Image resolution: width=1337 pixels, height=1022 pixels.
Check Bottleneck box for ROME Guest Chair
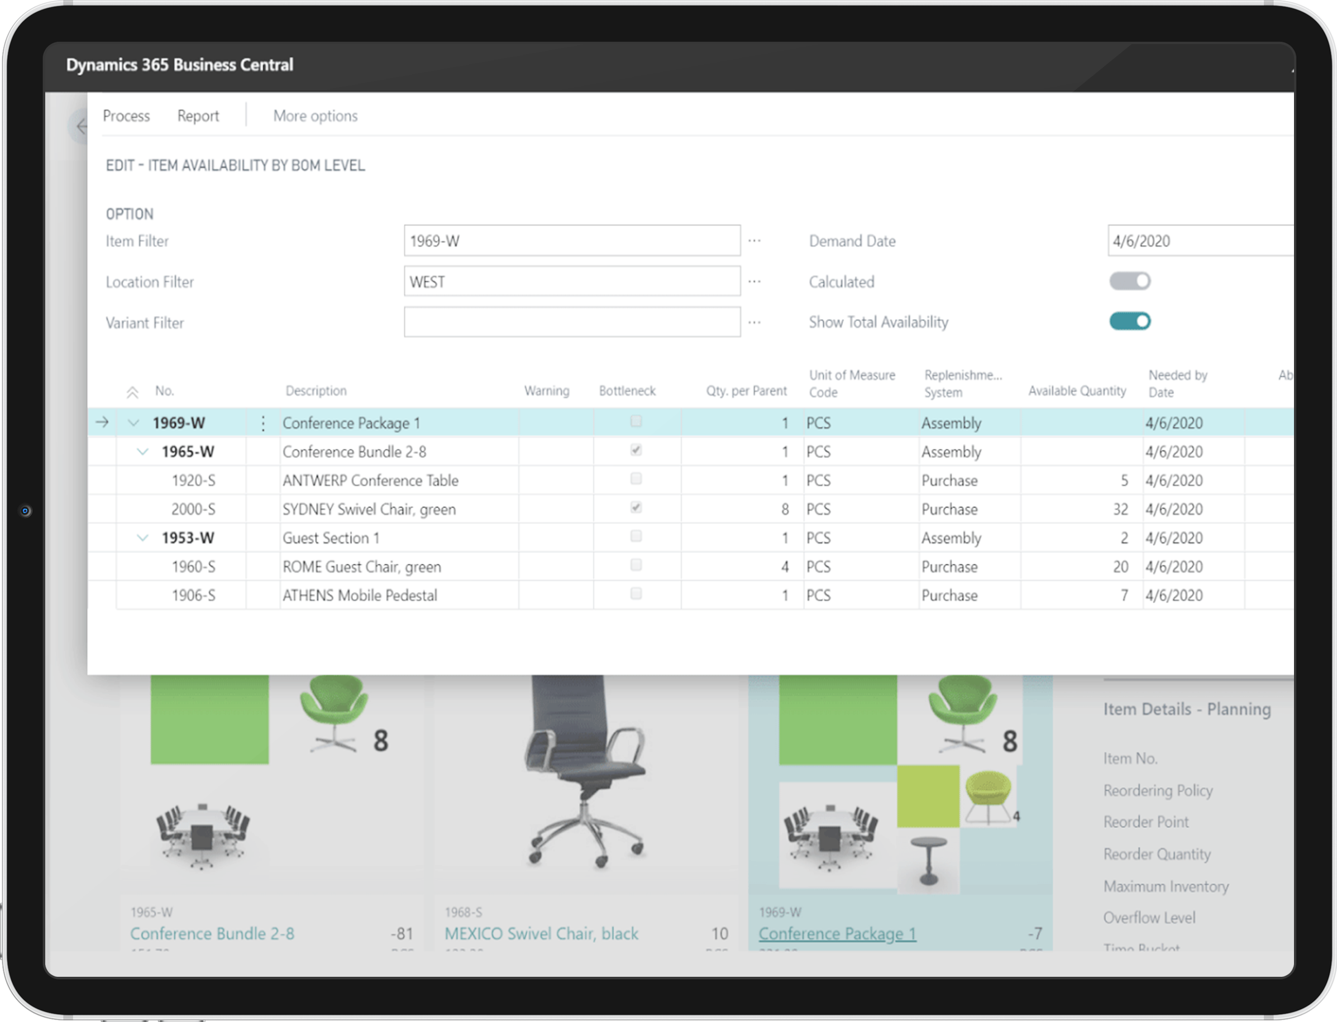pyautogui.click(x=636, y=564)
